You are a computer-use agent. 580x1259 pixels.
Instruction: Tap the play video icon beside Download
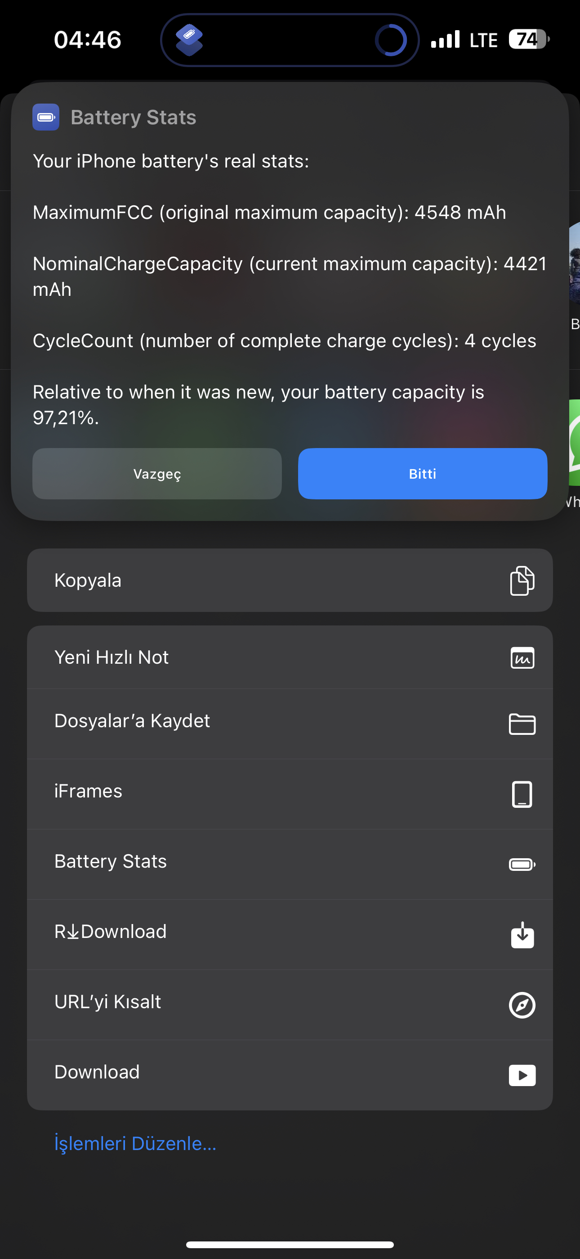coord(522,1075)
